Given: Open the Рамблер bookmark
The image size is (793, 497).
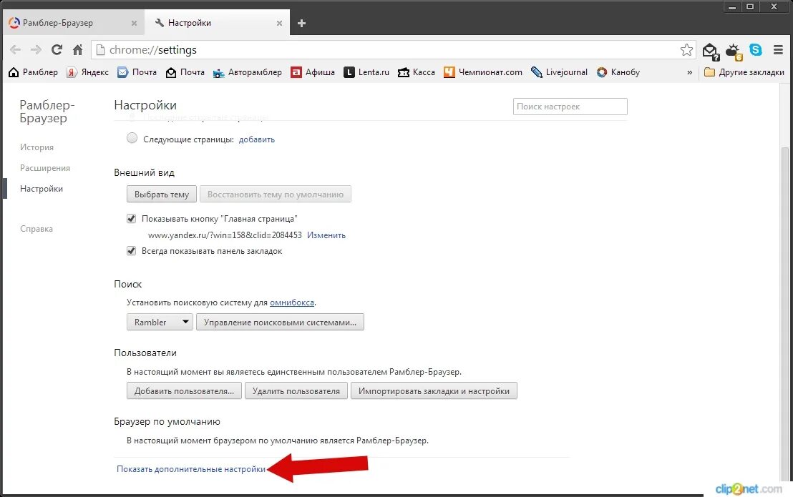Looking at the screenshot, I should point(34,72).
